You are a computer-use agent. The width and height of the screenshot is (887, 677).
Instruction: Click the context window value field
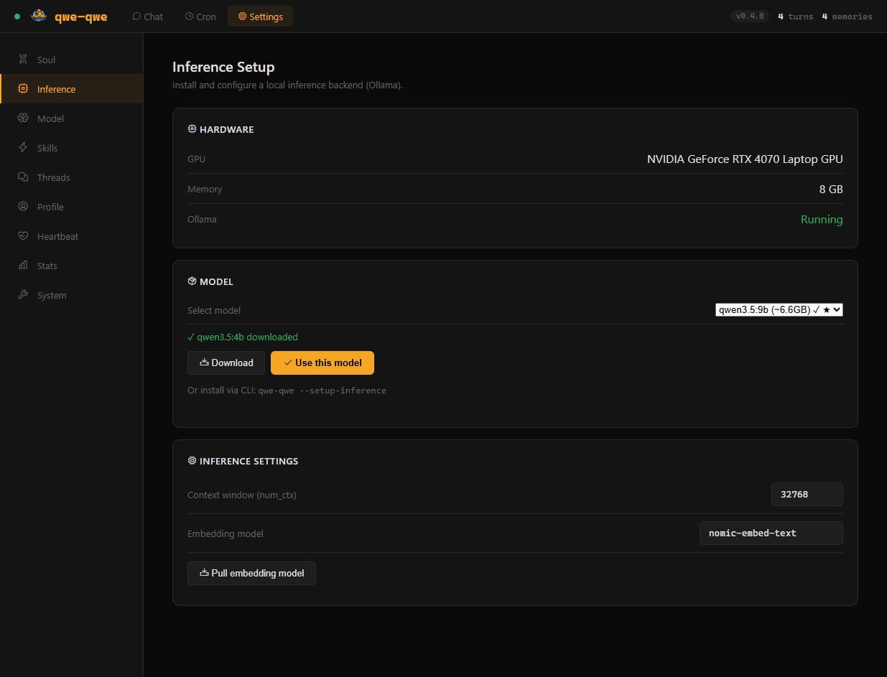pyautogui.click(x=807, y=494)
